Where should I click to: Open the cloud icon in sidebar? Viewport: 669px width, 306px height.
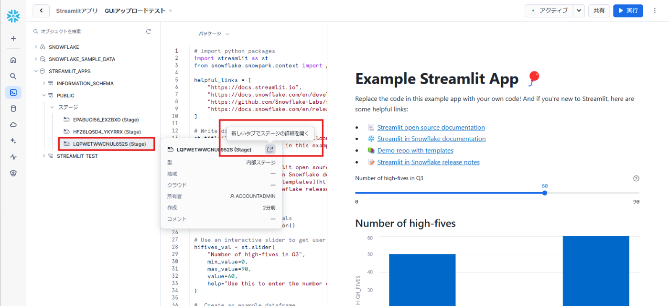(x=13, y=124)
